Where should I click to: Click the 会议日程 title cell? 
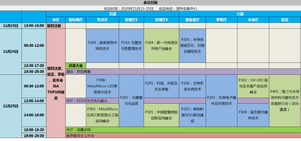coord(150,3)
